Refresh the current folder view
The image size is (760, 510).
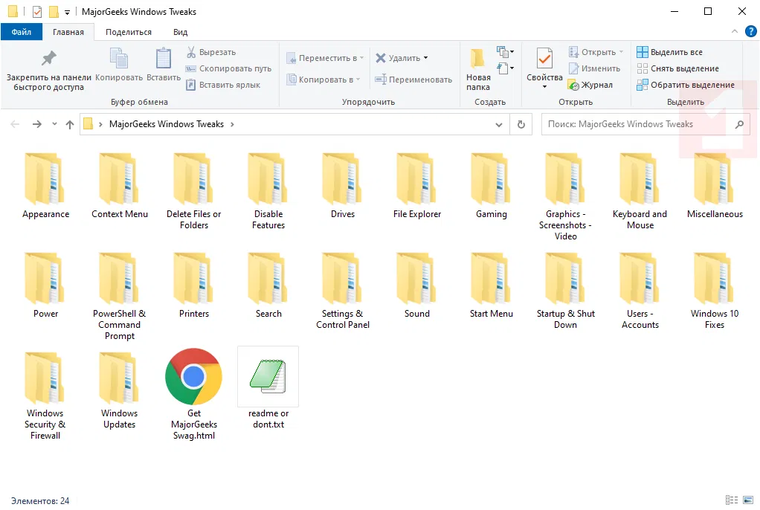click(521, 124)
